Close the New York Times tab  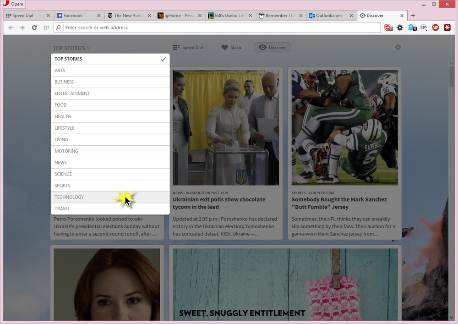click(x=149, y=16)
